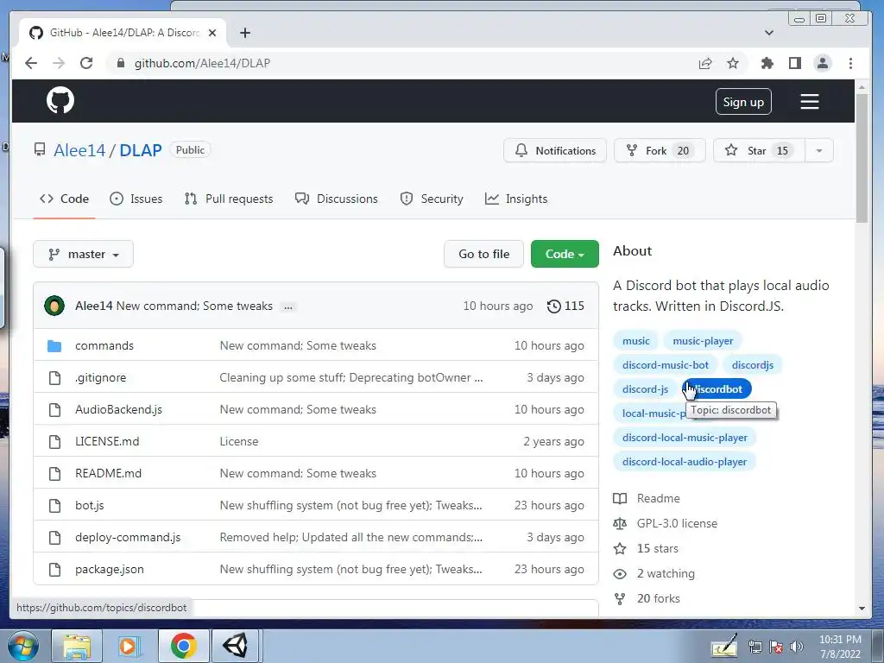The width and height of the screenshot is (884, 663).
Task: Click Alee14's avatar in latest commit row
Action: [x=54, y=306]
